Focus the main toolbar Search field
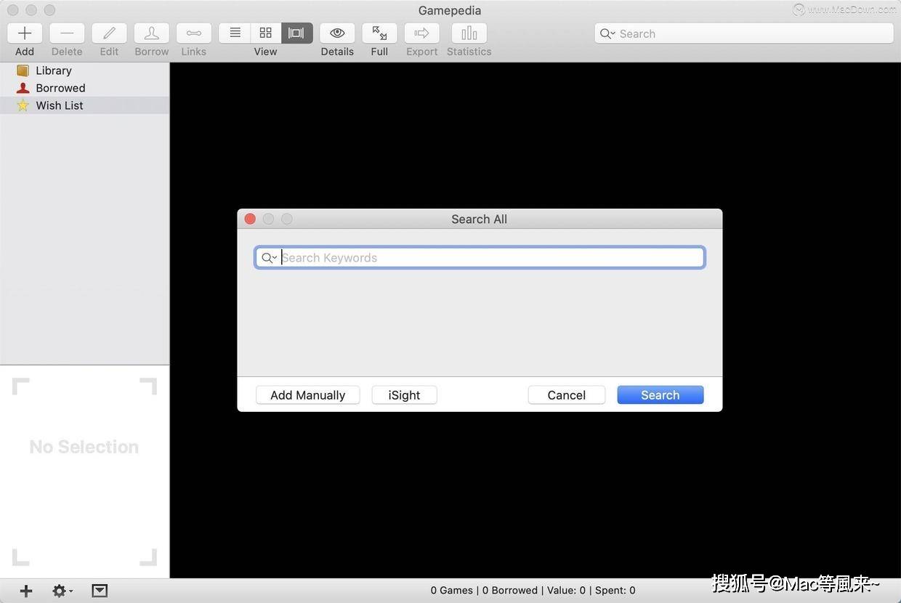This screenshot has width=901, height=603. [744, 33]
